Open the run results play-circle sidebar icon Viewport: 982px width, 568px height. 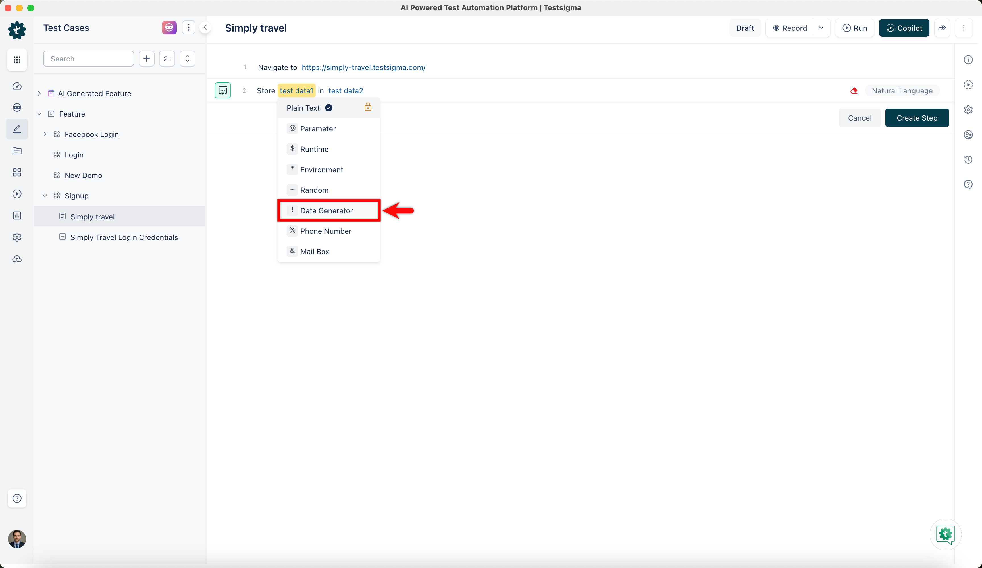point(17,194)
